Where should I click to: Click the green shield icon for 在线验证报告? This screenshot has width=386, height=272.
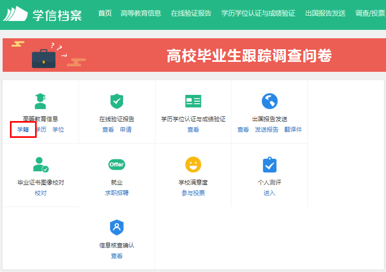[116, 101]
